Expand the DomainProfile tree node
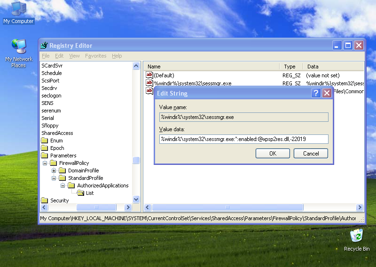376x267 pixels. (x=54, y=171)
